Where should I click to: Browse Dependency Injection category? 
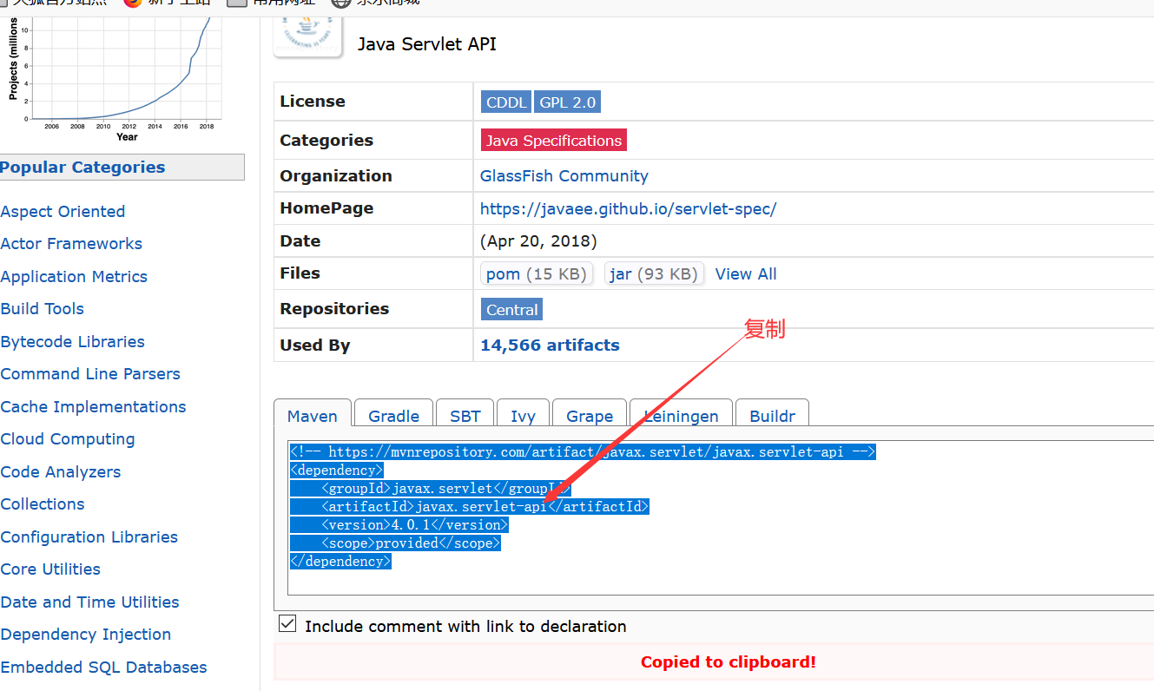pyautogui.click(x=86, y=635)
